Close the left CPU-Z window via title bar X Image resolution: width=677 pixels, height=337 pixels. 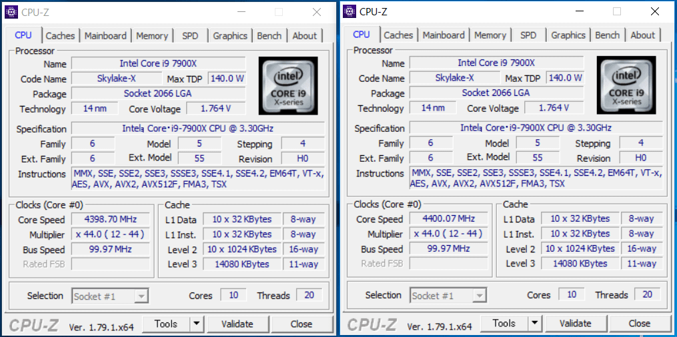pyautogui.click(x=316, y=12)
